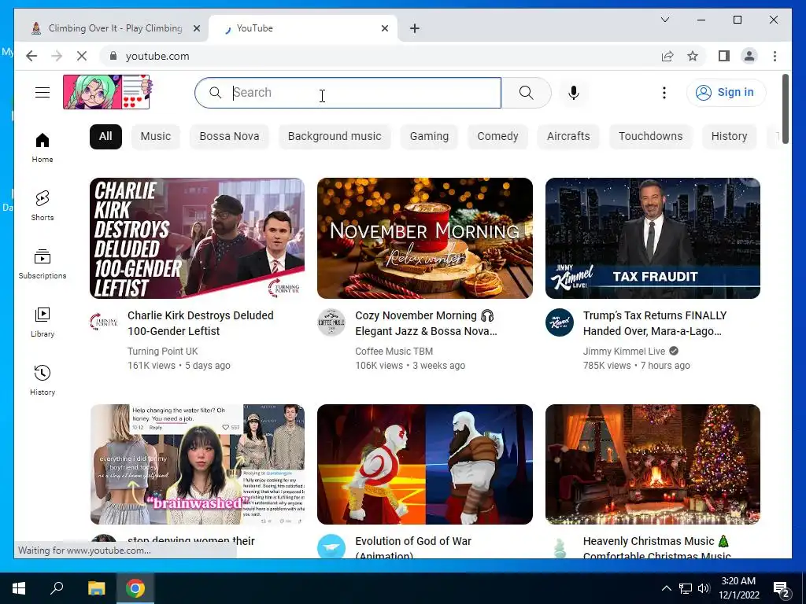Open Windows Start menu

tap(18, 588)
